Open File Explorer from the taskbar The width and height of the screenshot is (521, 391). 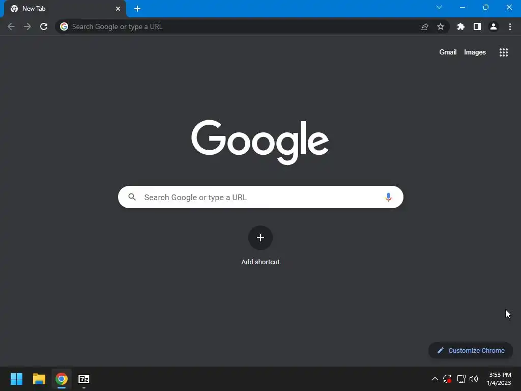click(x=39, y=379)
